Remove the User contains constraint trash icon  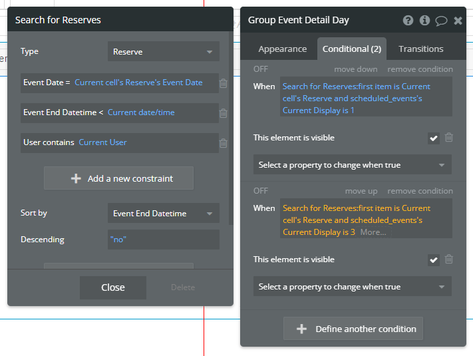click(x=224, y=143)
